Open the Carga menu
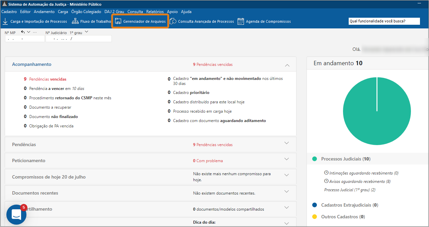The width and height of the screenshot is (429, 227). 63,12
